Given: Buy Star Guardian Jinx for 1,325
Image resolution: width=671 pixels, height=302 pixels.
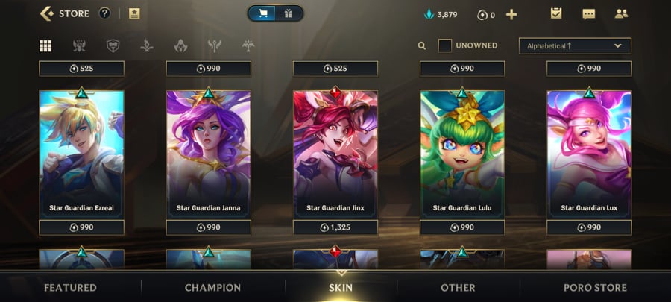Looking at the screenshot, I should tap(335, 227).
